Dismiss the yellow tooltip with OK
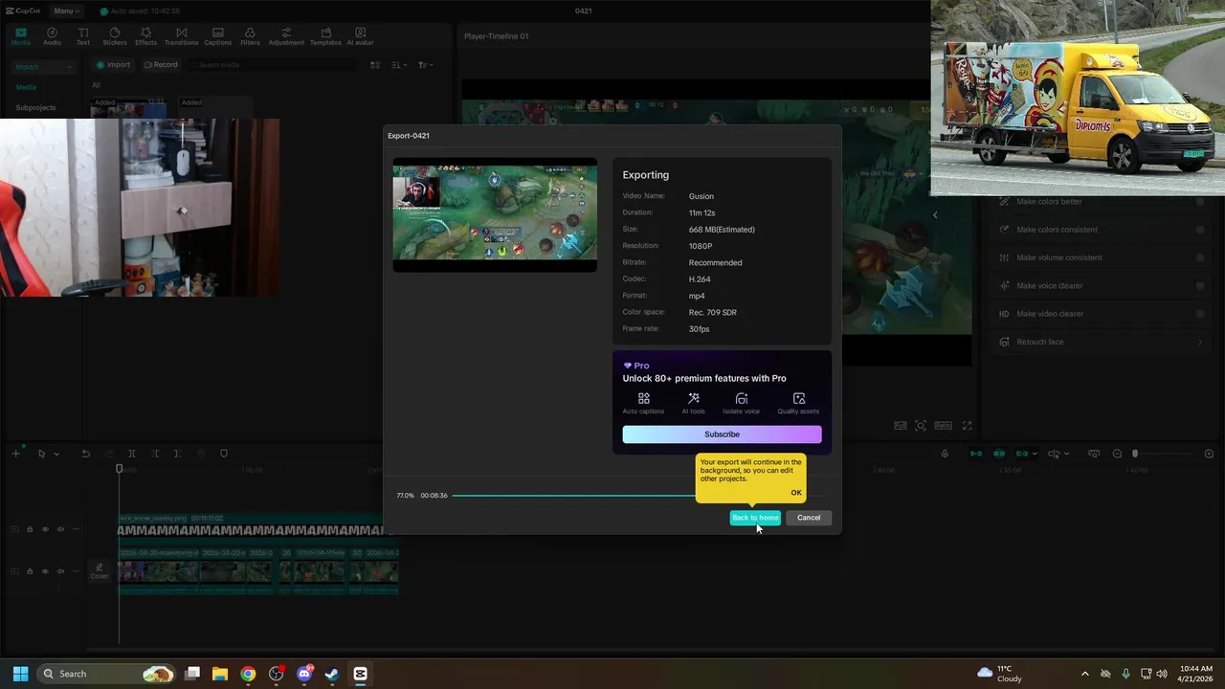 (x=796, y=493)
